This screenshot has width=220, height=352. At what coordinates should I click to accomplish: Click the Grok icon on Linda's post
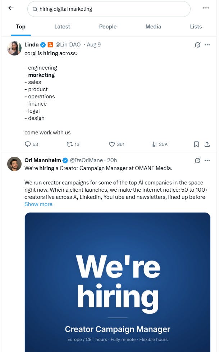(x=197, y=45)
